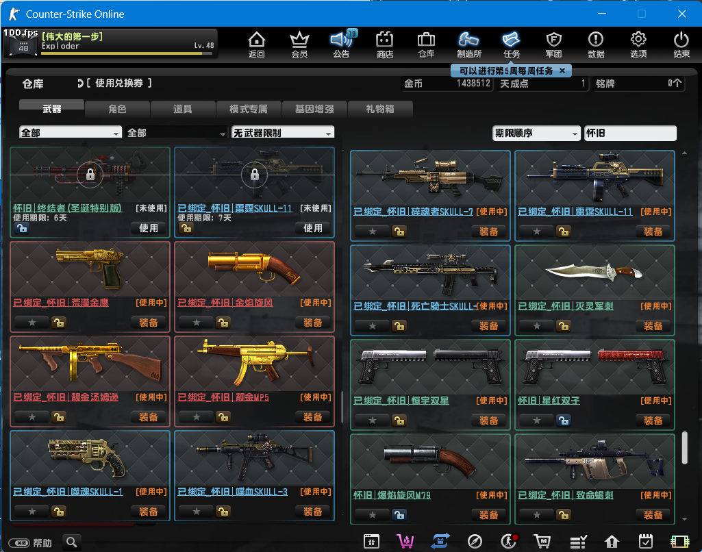Click the right panel scroll-down arrow
Image resolution: width=702 pixels, height=552 pixels.
[x=684, y=519]
